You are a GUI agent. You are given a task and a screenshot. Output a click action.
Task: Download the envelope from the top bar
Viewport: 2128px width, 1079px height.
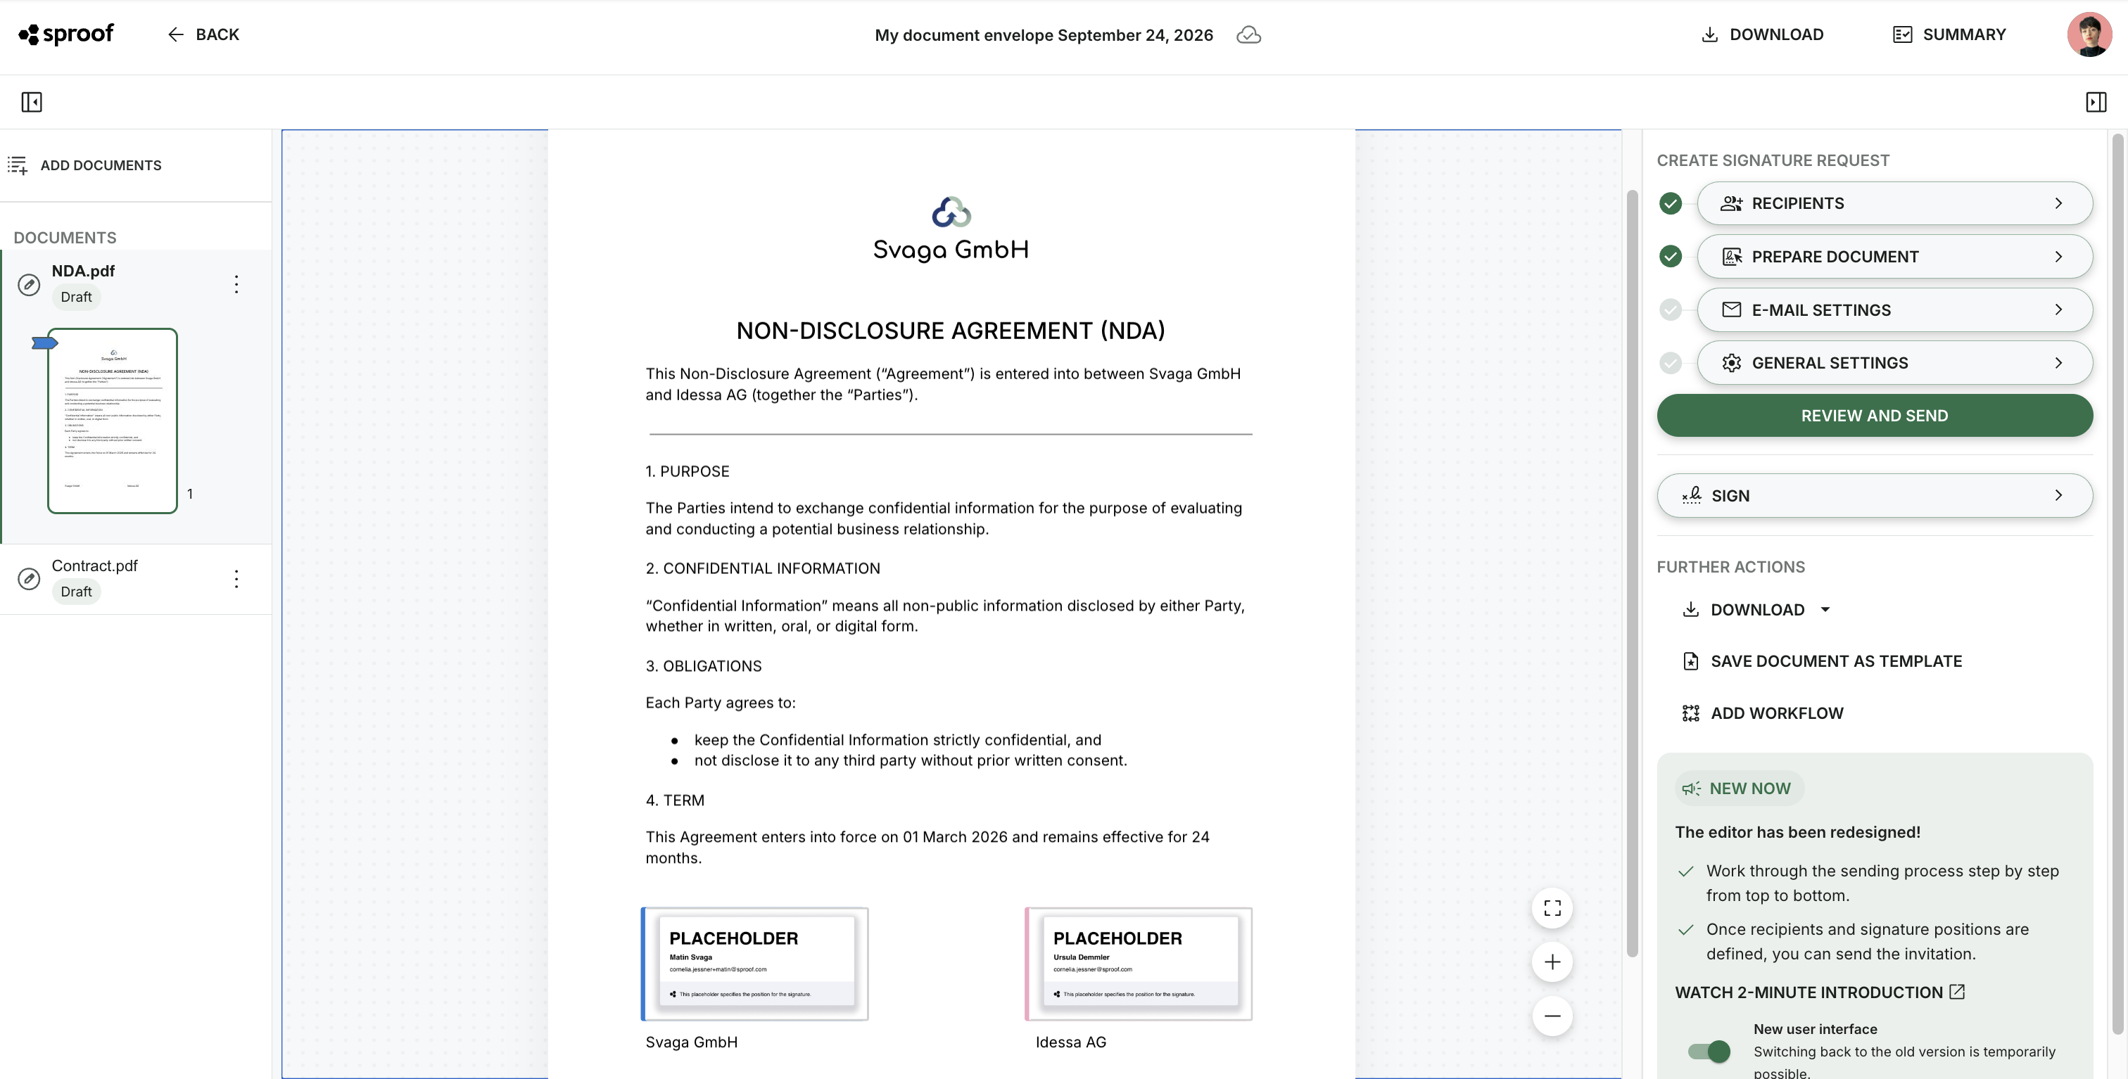tap(1762, 34)
